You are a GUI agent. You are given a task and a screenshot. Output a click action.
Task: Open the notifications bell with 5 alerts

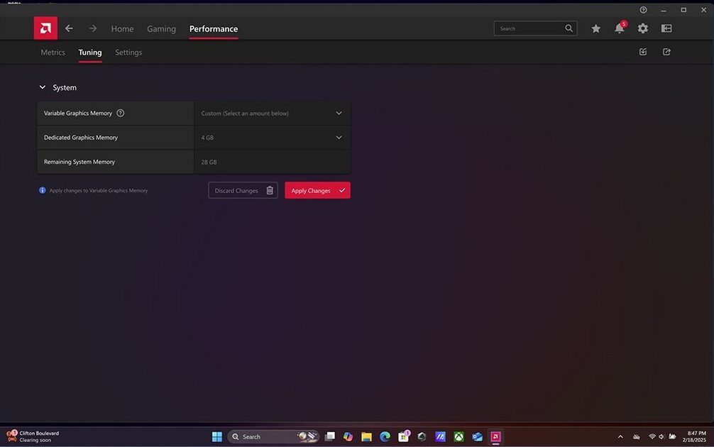coord(618,28)
